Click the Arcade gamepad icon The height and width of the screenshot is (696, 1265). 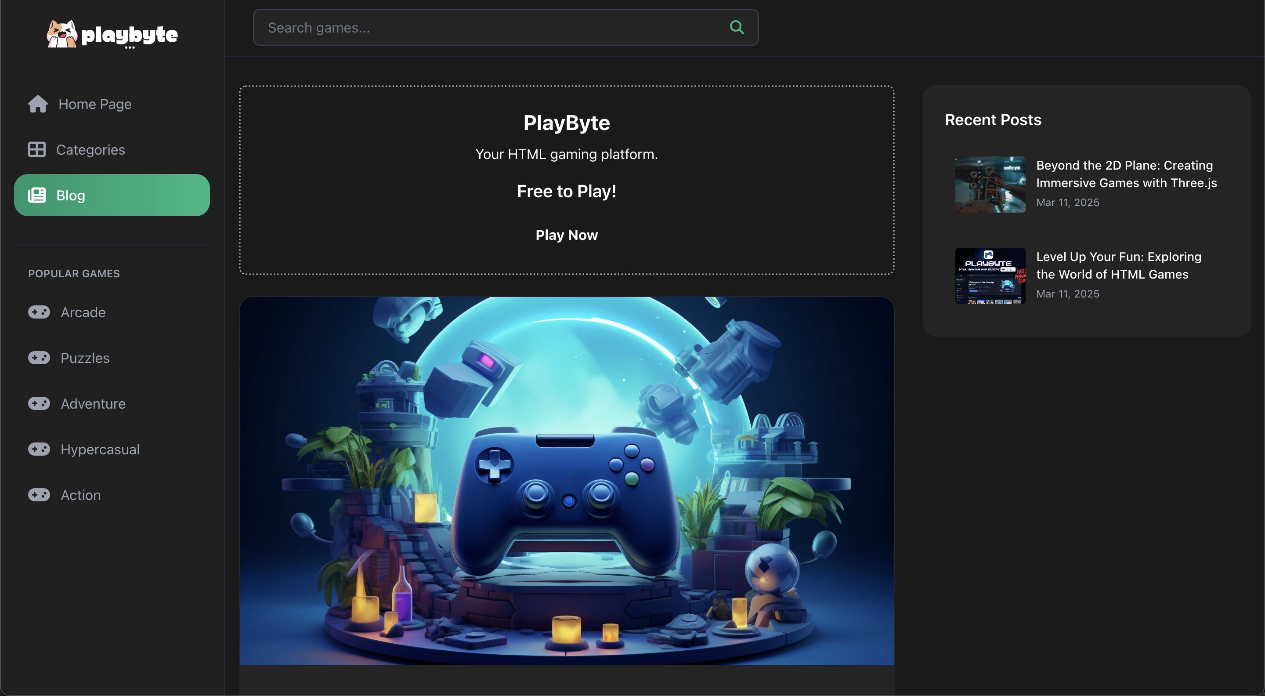pyautogui.click(x=39, y=312)
